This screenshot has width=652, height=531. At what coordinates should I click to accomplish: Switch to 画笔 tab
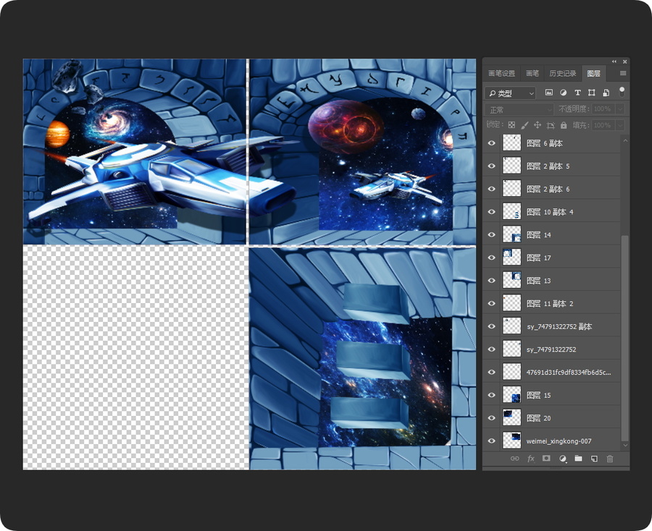[x=532, y=74]
